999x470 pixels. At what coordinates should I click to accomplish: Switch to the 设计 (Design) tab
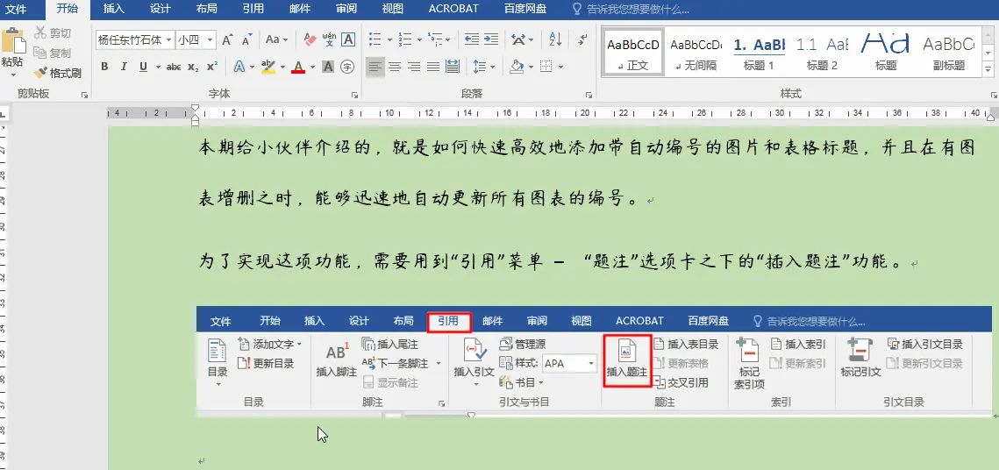click(x=160, y=9)
